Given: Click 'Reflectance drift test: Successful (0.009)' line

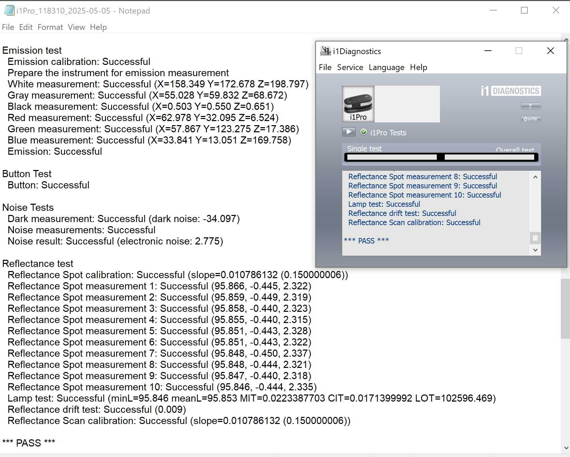Looking at the screenshot, I should (97, 409).
